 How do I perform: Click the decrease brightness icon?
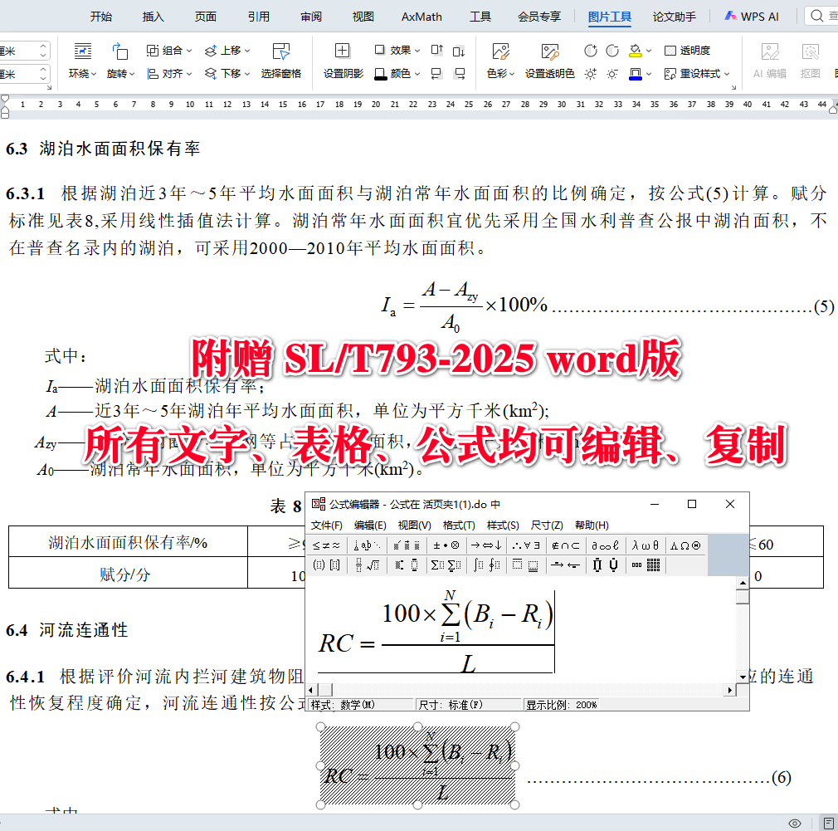click(x=612, y=74)
